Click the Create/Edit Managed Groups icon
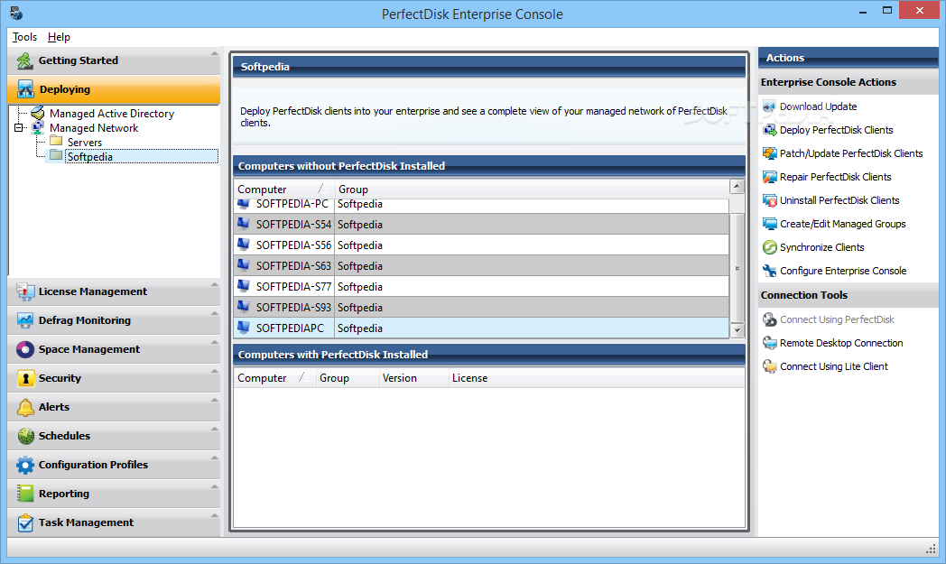Image resolution: width=946 pixels, height=564 pixels. 769,225
